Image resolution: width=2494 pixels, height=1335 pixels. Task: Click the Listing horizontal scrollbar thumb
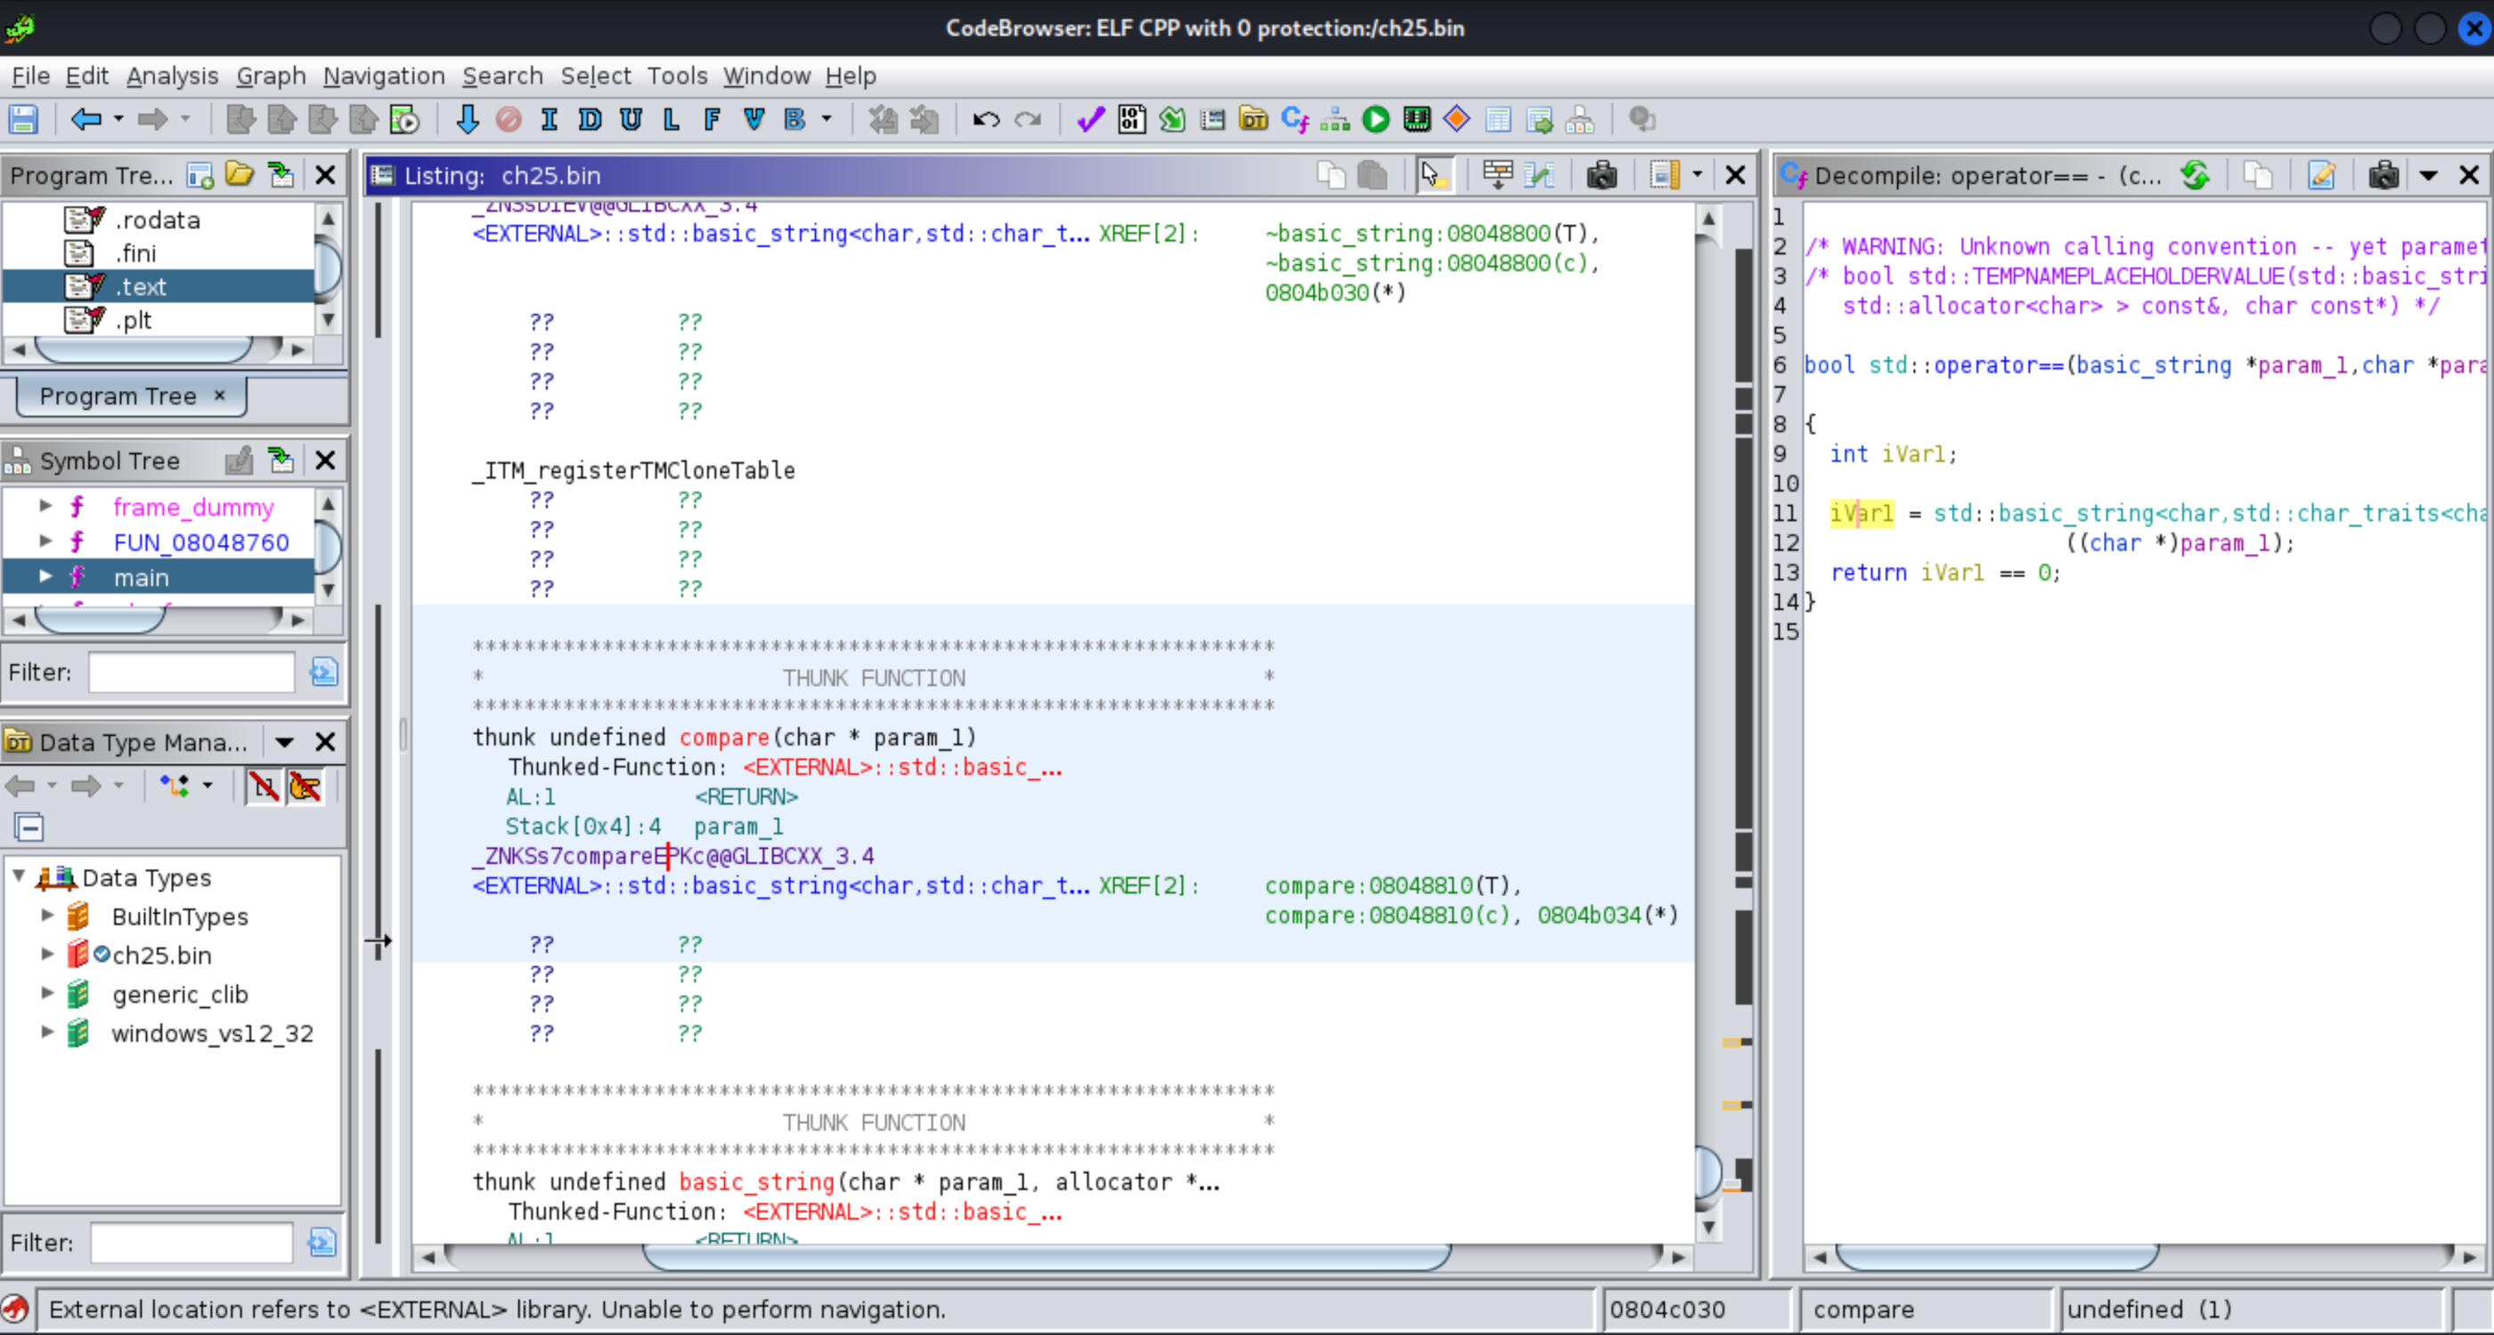pyautogui.click(x=1046, y=1256)
